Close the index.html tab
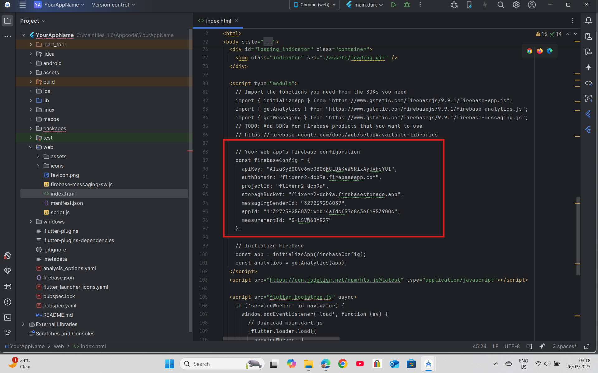598x373 pixels. tap(237, 21)
